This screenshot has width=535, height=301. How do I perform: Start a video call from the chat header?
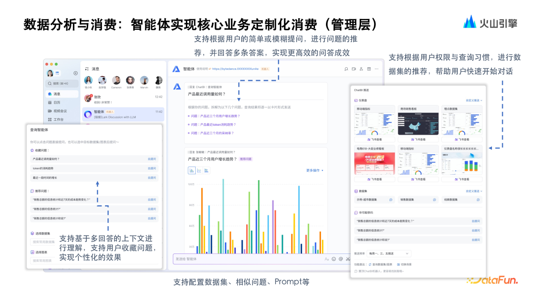(354, 69)
